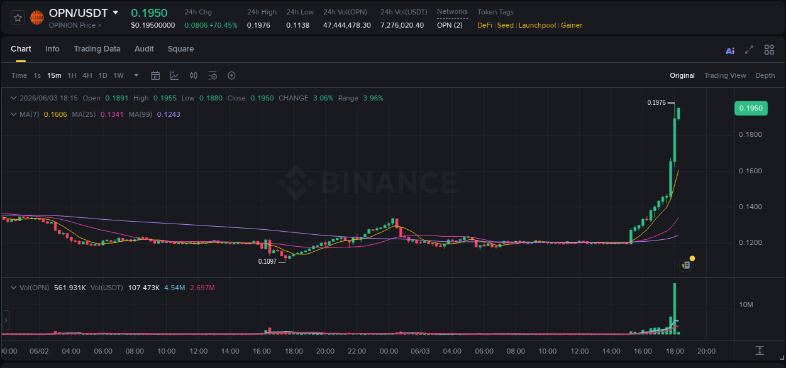The image size is (786, 368).
Task: Open more time intervals dropdown after 1W
Action: 136,75
